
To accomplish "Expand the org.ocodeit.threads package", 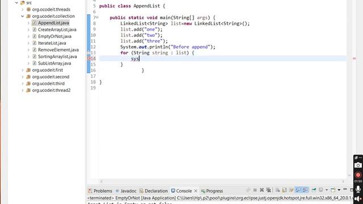I will tap(23, 10).
